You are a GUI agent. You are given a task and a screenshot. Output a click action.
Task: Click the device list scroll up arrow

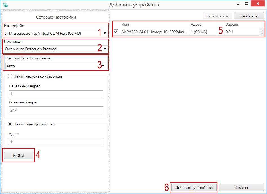pos(262,30)
